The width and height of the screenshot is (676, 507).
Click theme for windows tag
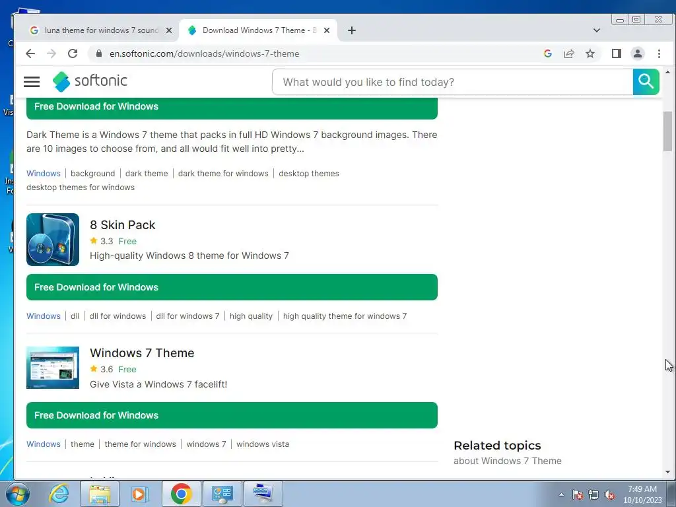140,444
